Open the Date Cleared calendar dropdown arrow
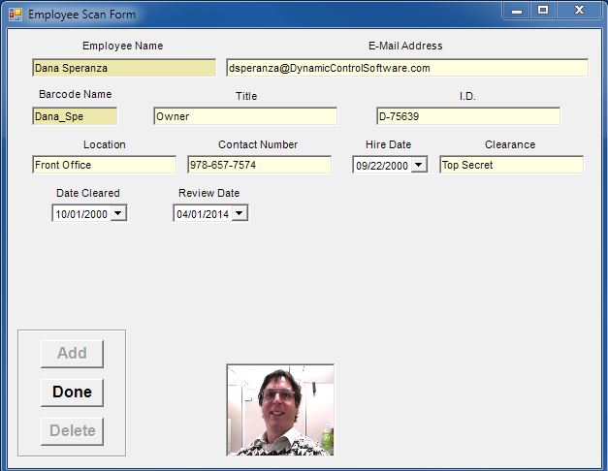This screenshot has width=608, height=471. pos(118,213)
